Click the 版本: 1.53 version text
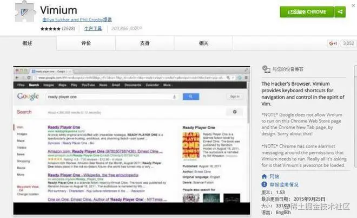Image resolution: width=357 pixels, height=218 pixels. 273,192
